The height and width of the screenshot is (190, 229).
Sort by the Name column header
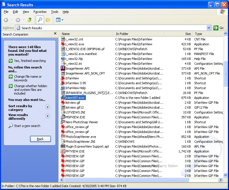(x=87, y=34)
